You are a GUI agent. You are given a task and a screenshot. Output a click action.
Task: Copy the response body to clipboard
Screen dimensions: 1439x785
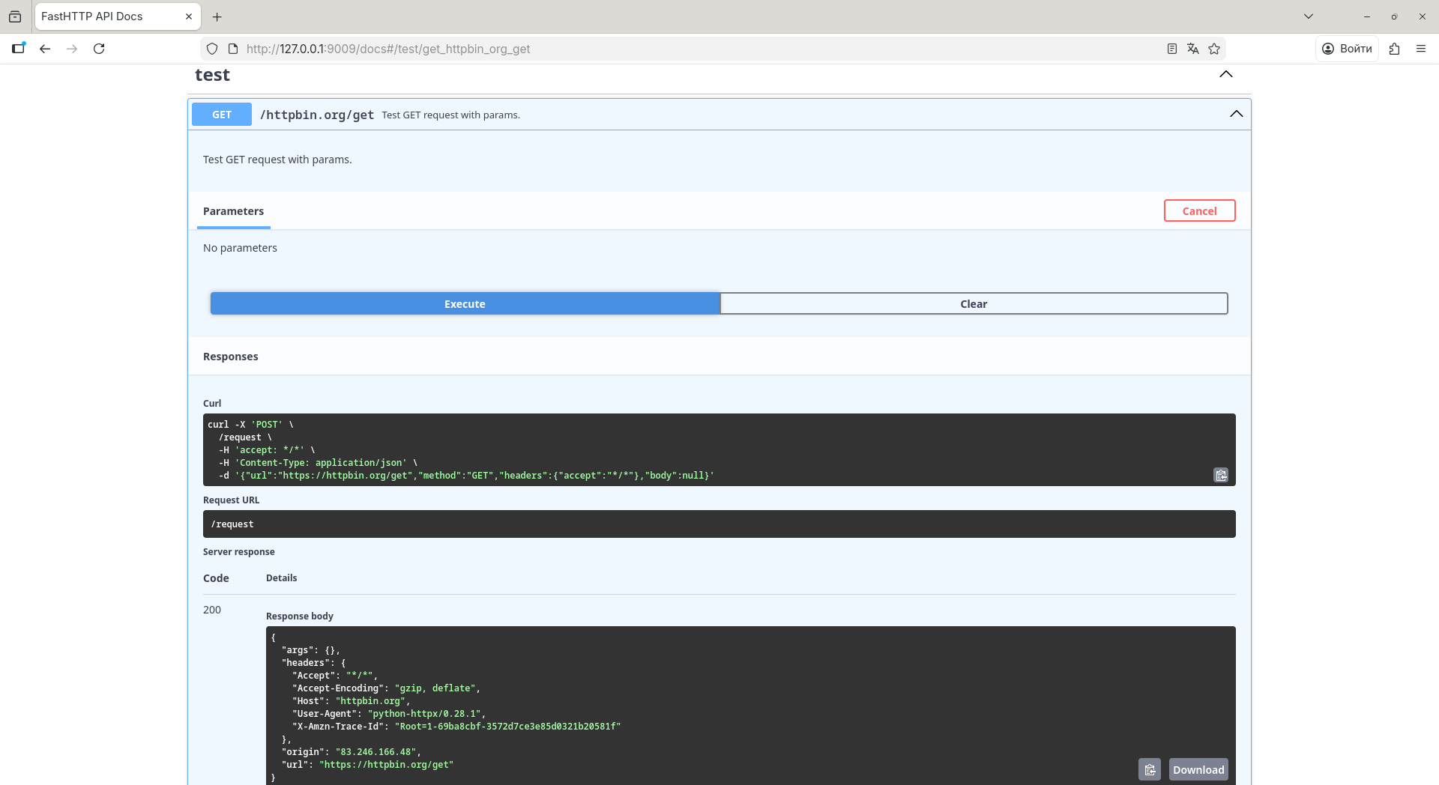[1150, 769]
